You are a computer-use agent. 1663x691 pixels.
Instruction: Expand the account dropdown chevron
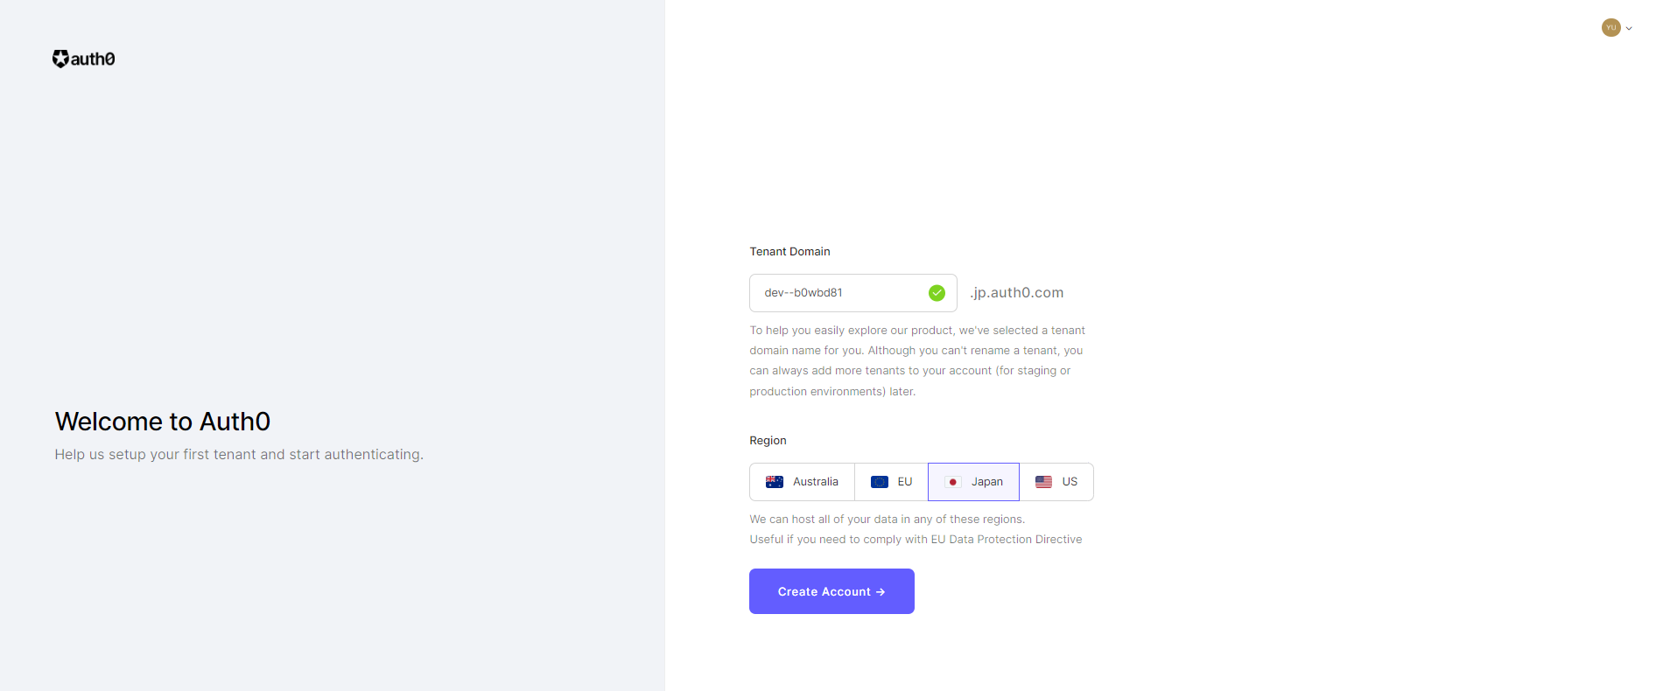coord(1629,29)
